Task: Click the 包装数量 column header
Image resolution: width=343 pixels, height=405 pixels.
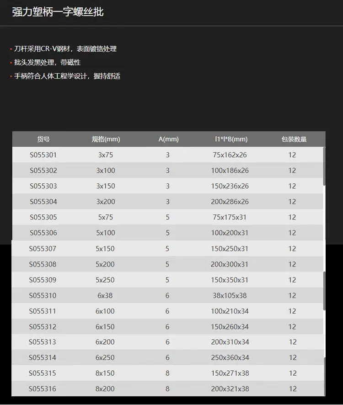Action: 294,139
